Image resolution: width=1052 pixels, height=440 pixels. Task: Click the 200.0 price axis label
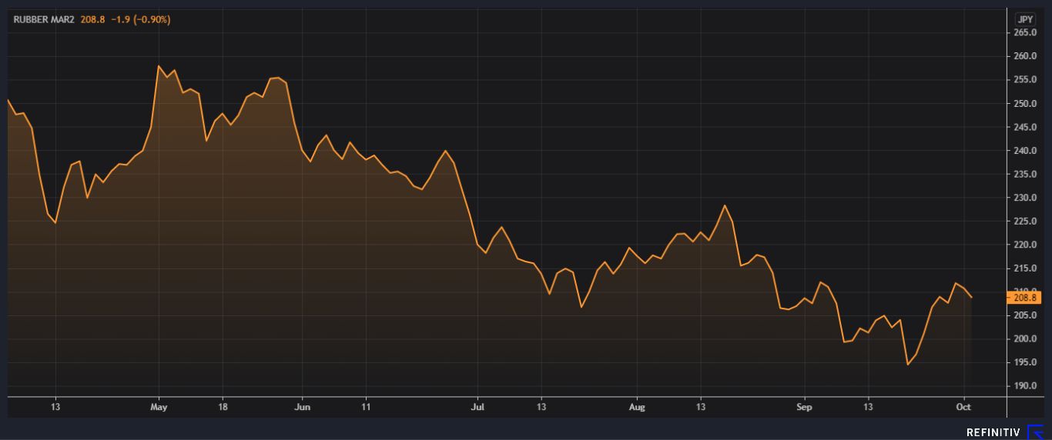[1024, 339]
